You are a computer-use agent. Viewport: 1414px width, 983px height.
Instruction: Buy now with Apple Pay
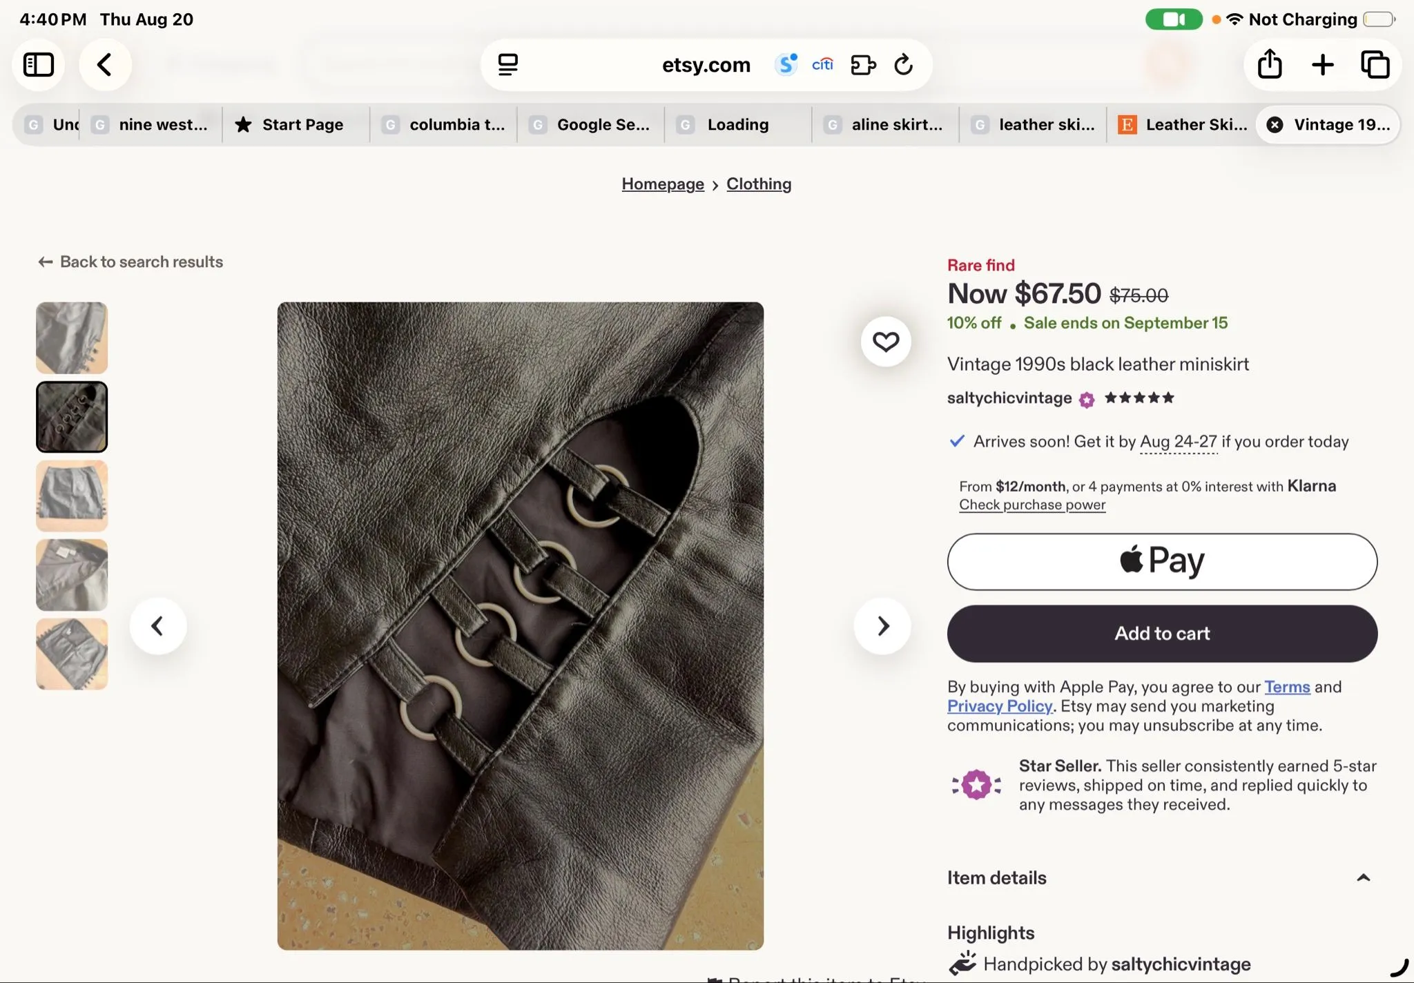(1162, 561)
